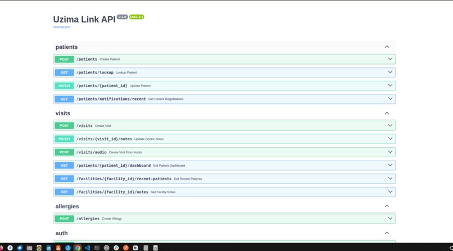Viewport: 453px width, 251px height.
Task: Expand the /visits/audio endpoint chevron
Action: (x=390, y=152)
